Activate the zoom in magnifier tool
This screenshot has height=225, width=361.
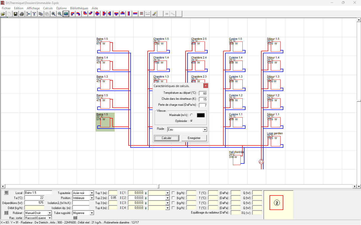pyautogui.click(x=53, y=14)
